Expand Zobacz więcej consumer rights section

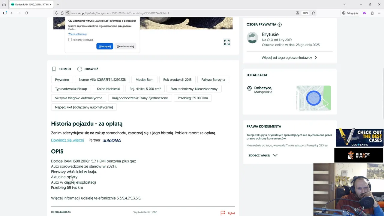click(x=263, y=155)
